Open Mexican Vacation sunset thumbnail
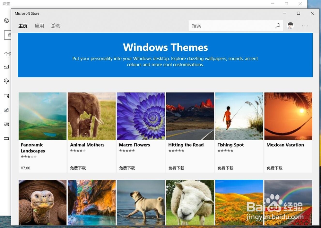This screenshot has width=321, height=228. click(288, 116)
